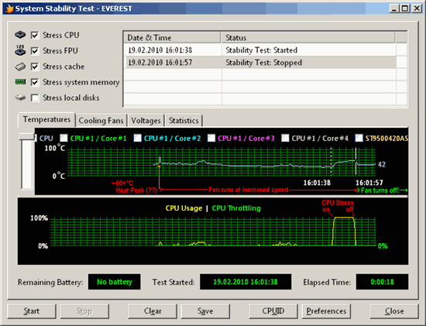The width and height of the screenshot is (426, 326).
Task: Click the FPU chip icon beside Stress FPU
Action: click(20, 50)
